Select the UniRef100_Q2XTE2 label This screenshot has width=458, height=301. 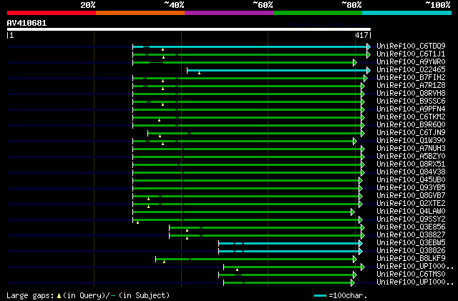[x=411, y=204]
